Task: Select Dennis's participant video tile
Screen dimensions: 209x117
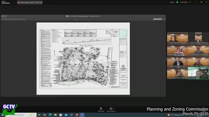Action: [x=199, y=38]
